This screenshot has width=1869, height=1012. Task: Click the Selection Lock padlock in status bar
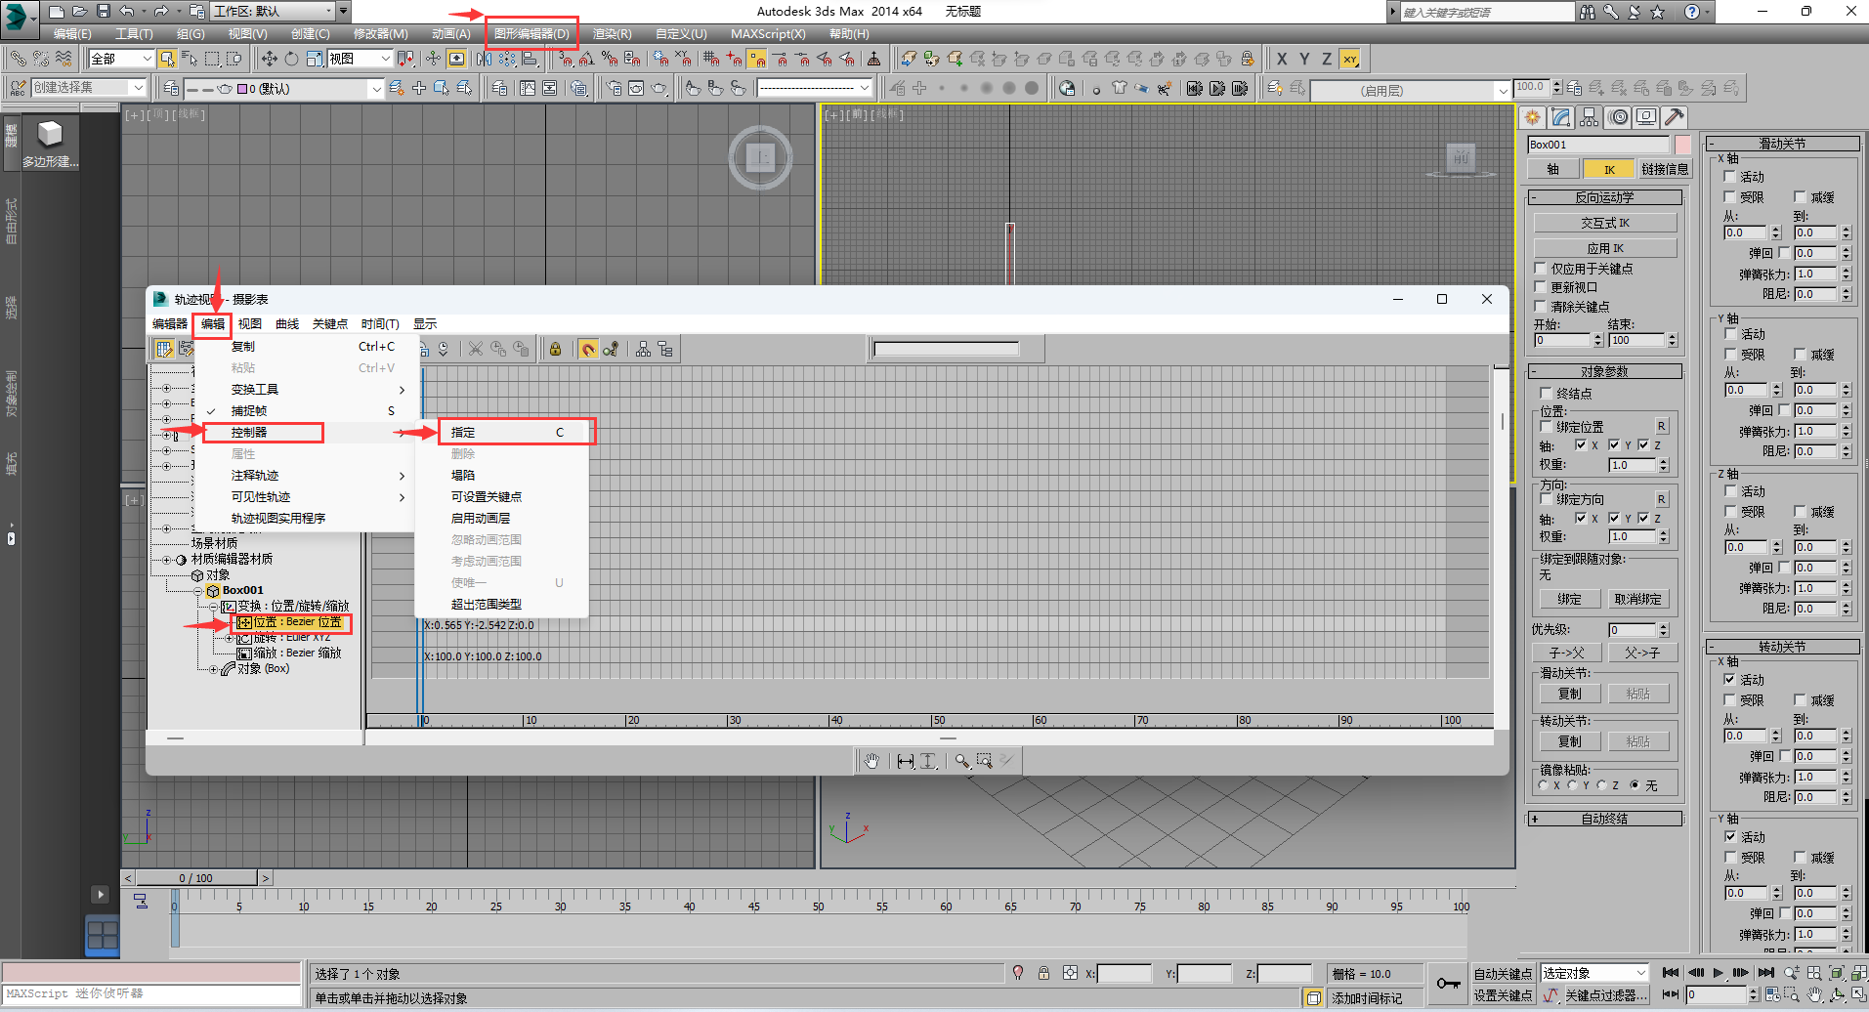pyautogui.click(x=1043, y=973)
